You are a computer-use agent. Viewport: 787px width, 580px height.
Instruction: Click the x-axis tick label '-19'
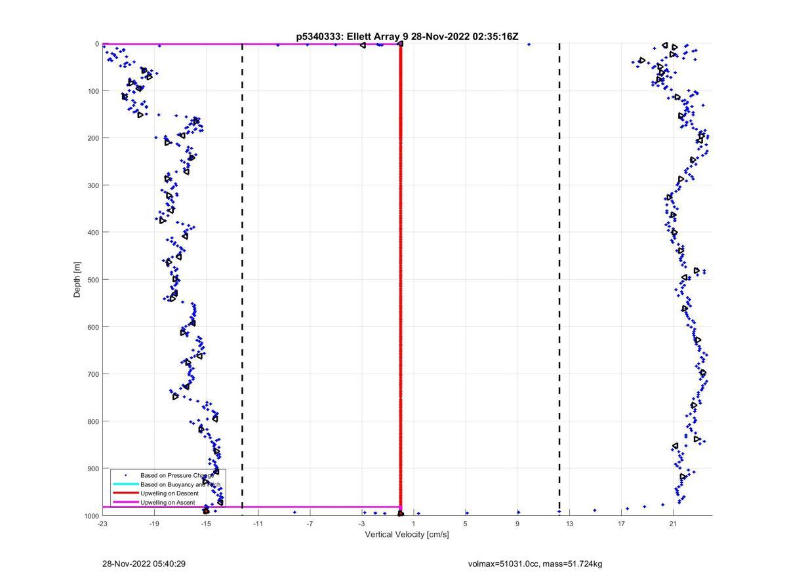pos(154,524)
